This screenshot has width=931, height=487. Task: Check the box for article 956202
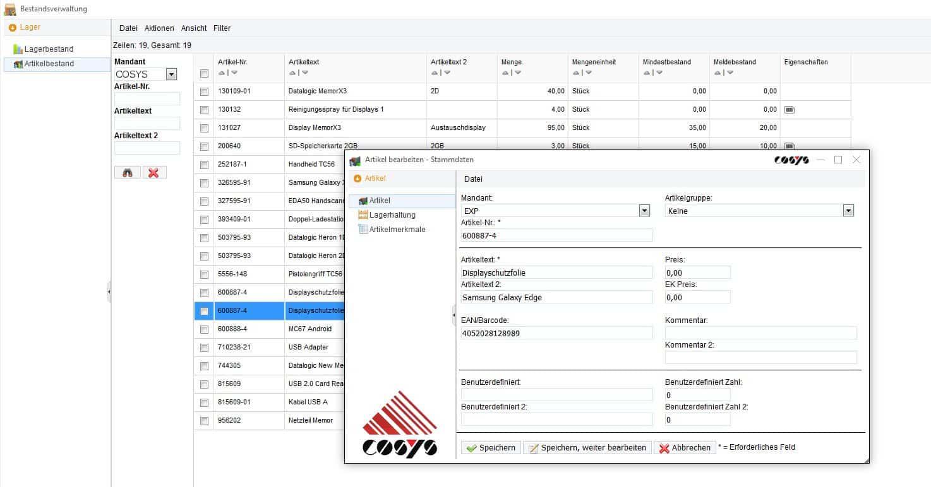[204, 421]
